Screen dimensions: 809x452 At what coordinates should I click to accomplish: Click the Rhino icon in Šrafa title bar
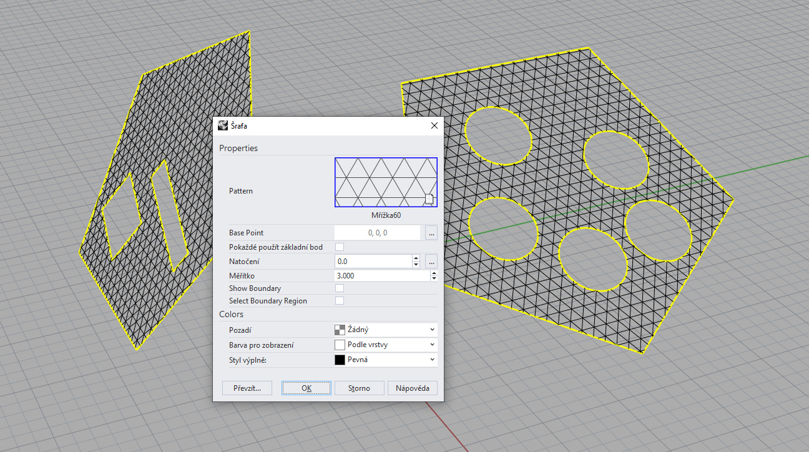pyautogui.click(x=223, y=125)
